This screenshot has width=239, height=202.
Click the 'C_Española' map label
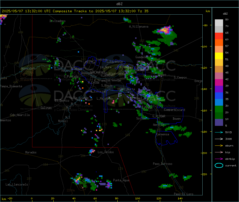pyautogui.click(x=114, y=62)
